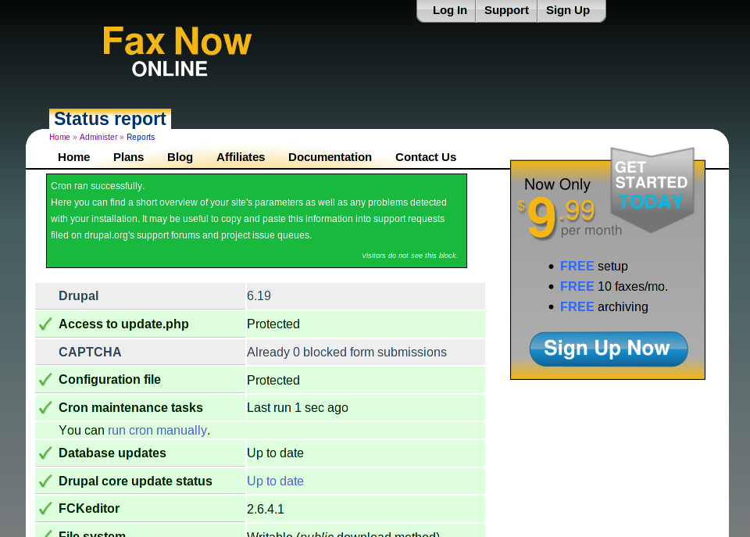
Task: Open the Documentation menu item
Action: [330, 157]
